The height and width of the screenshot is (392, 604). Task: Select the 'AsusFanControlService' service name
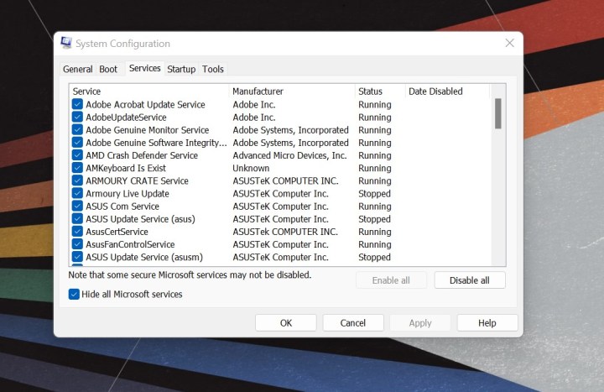point(130,244)
